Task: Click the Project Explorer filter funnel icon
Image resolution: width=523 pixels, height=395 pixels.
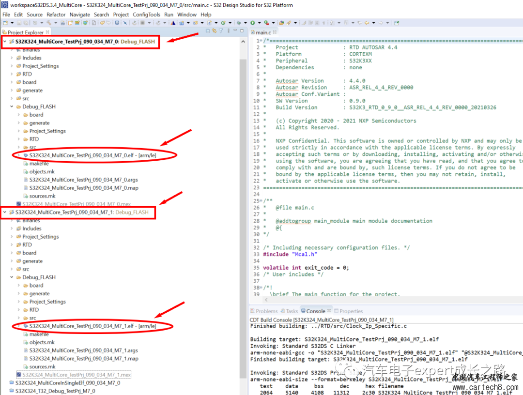Action: (221, 31)
